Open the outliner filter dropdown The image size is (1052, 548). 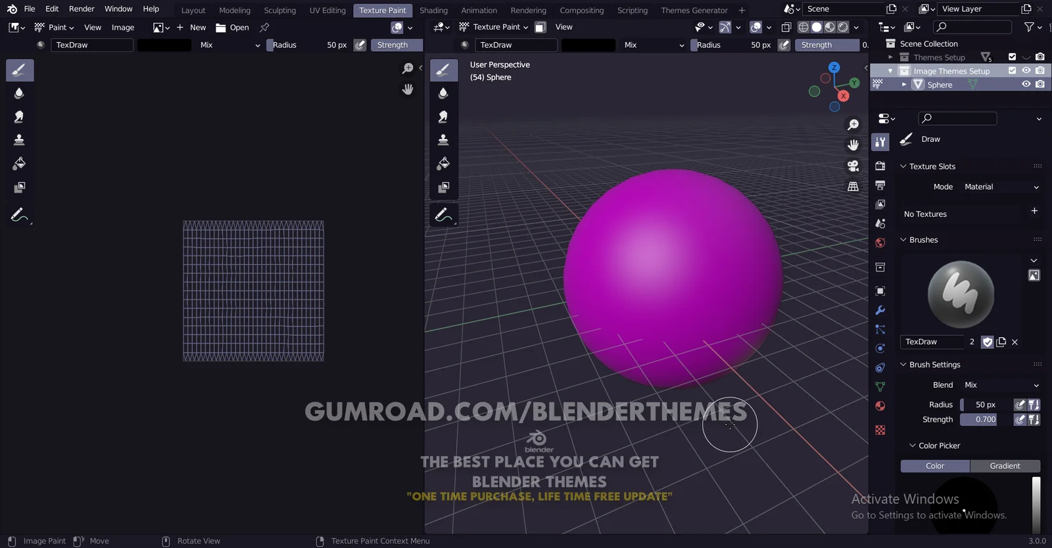tap(1033, 27)
